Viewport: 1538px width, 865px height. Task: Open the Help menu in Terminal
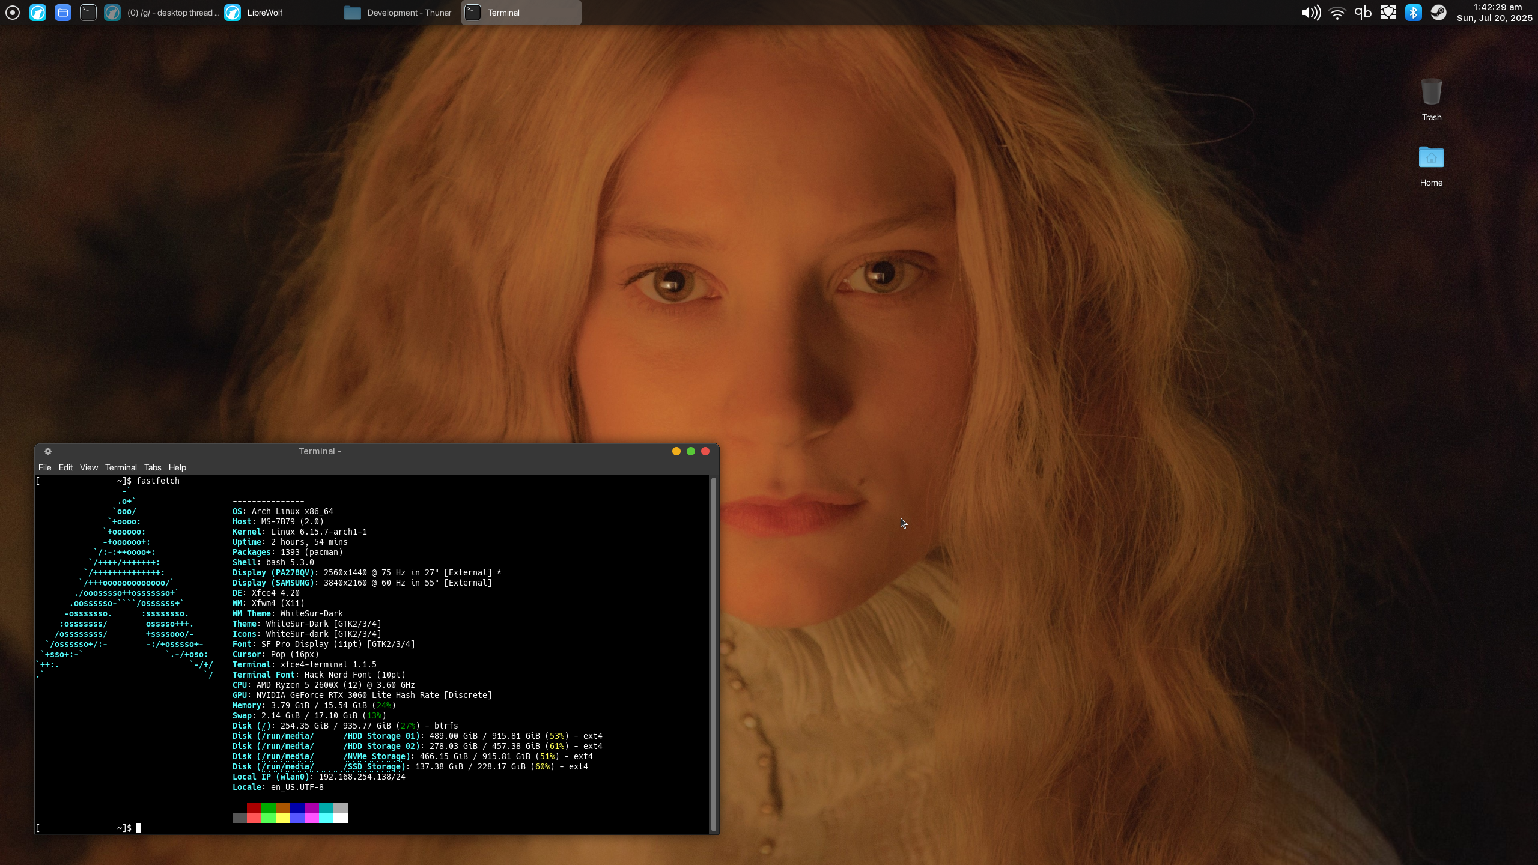click(x=177, y=467)
